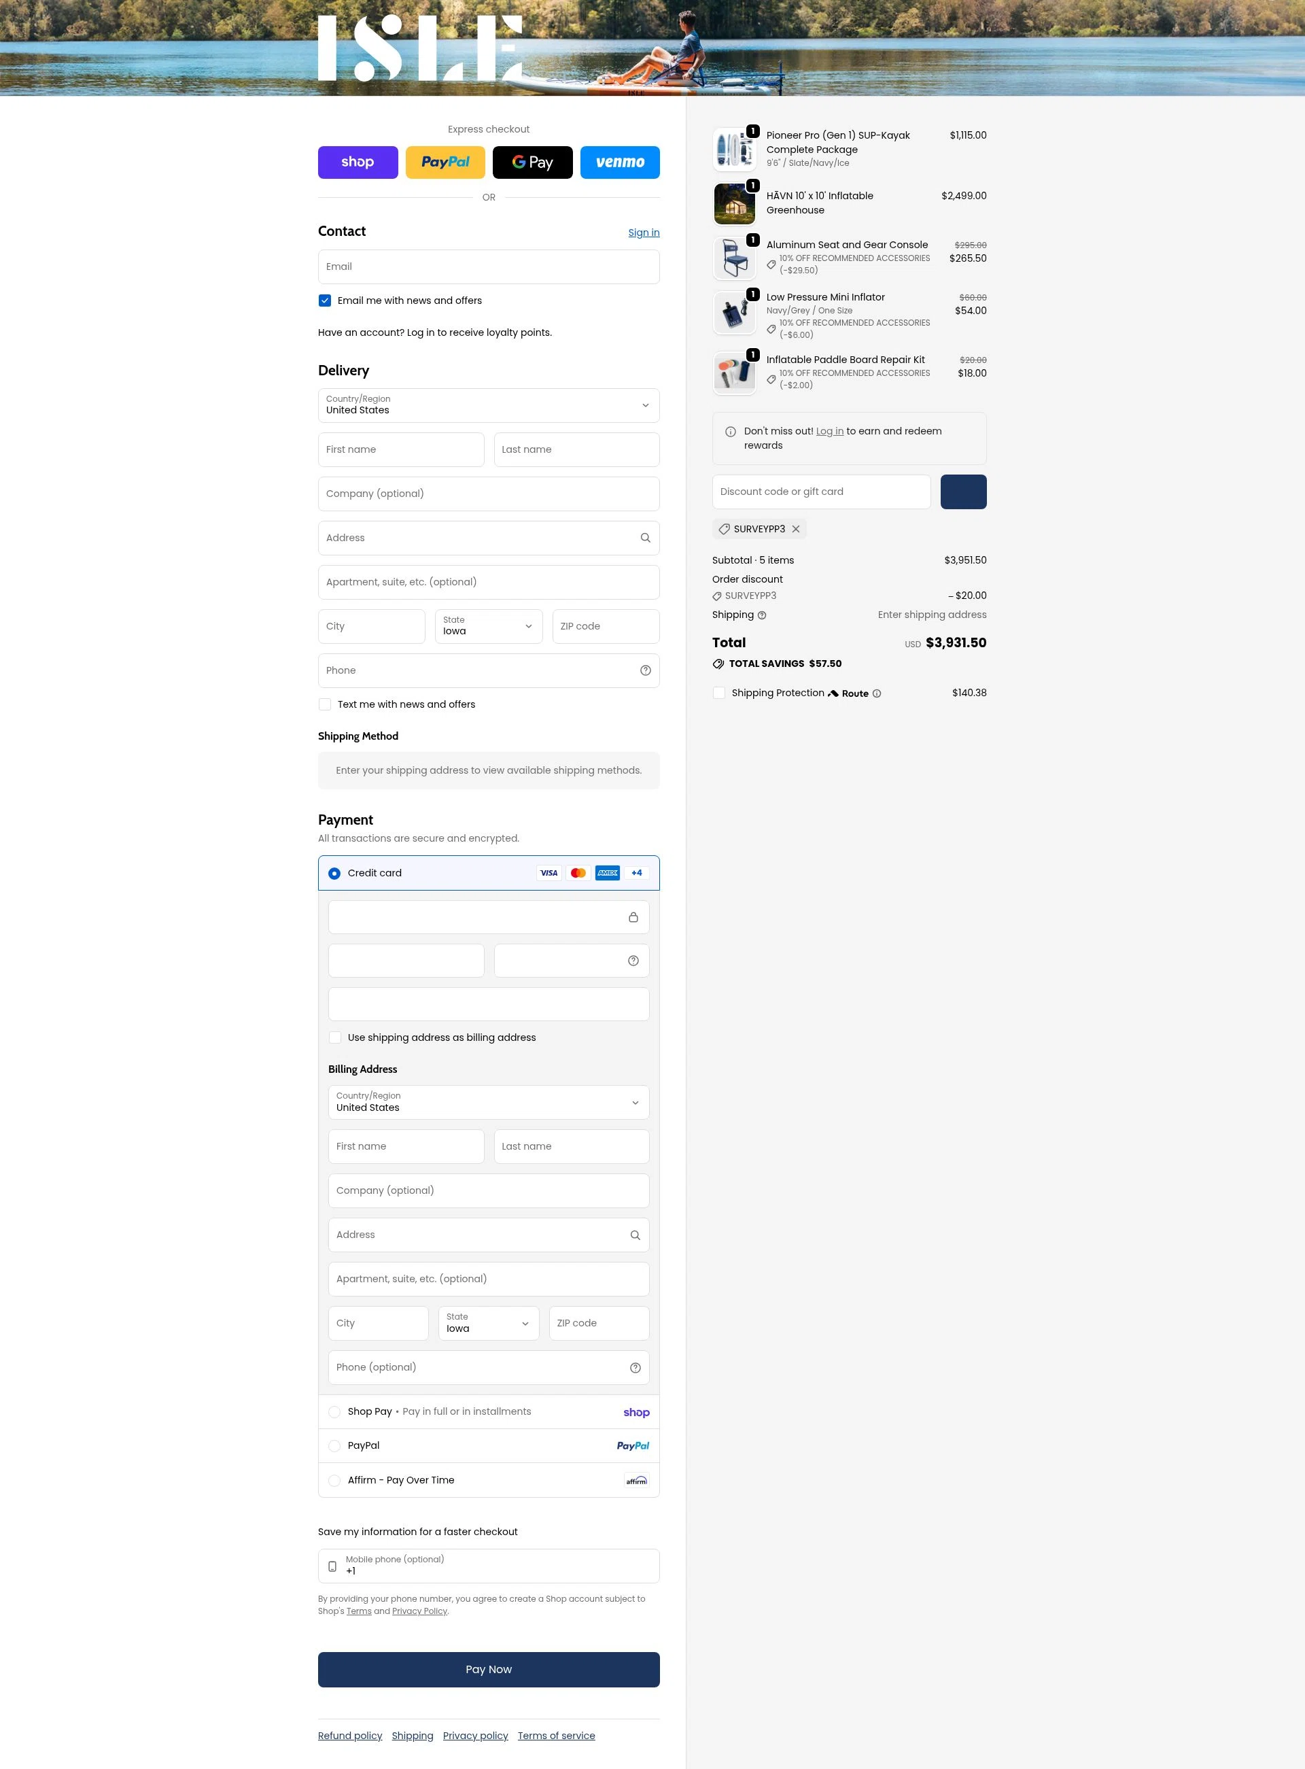Open the Refund policy link

[x=350, y=1735]
